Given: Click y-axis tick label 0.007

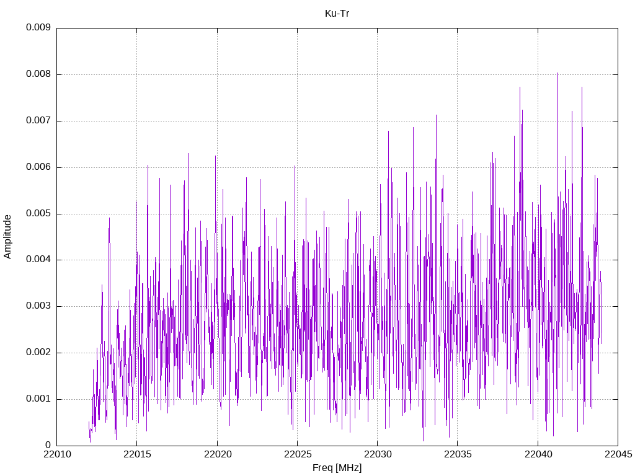Looking at the screenshot, I should tap(38, 121).
